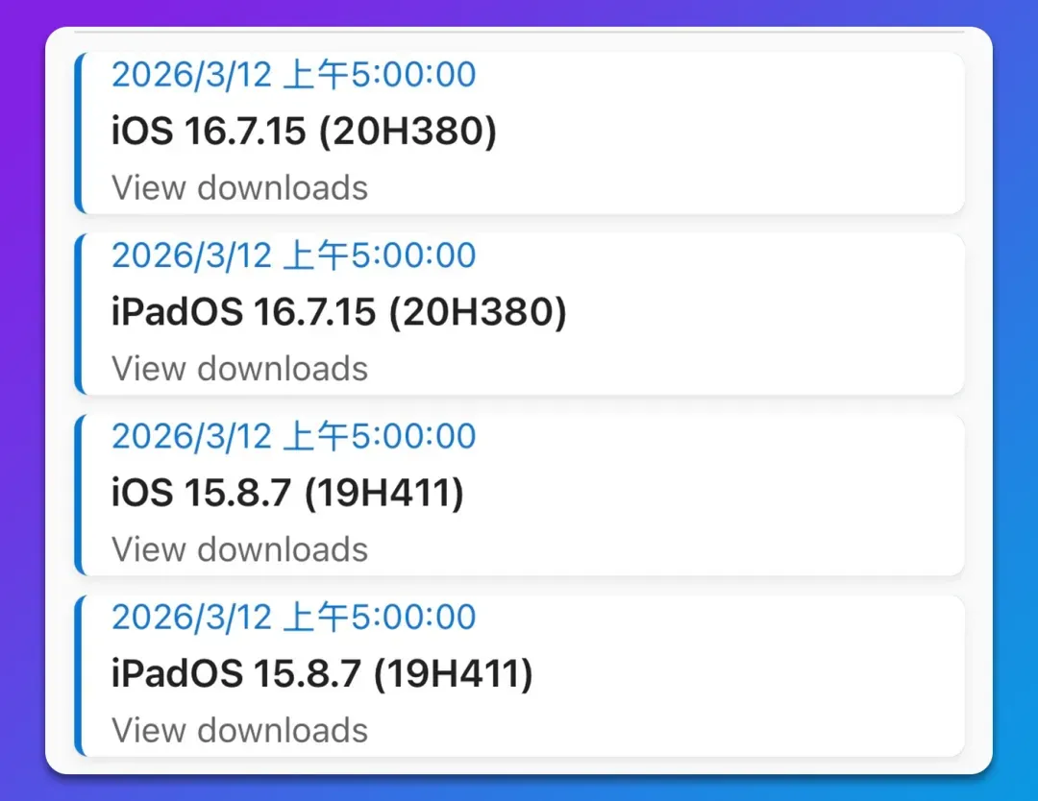Select the iPadOS 15.8.7 (19H411) title
The width and height of the screenshot is (1038, 801).
[x=322, y=673]
